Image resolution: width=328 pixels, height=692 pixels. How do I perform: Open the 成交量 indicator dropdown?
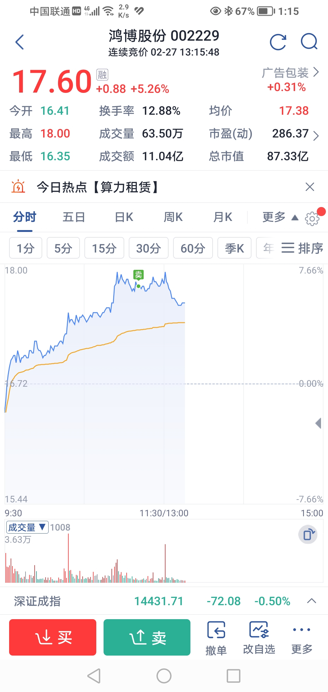(27, 527)
